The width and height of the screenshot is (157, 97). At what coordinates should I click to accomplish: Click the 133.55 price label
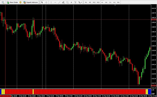[154, 69]
